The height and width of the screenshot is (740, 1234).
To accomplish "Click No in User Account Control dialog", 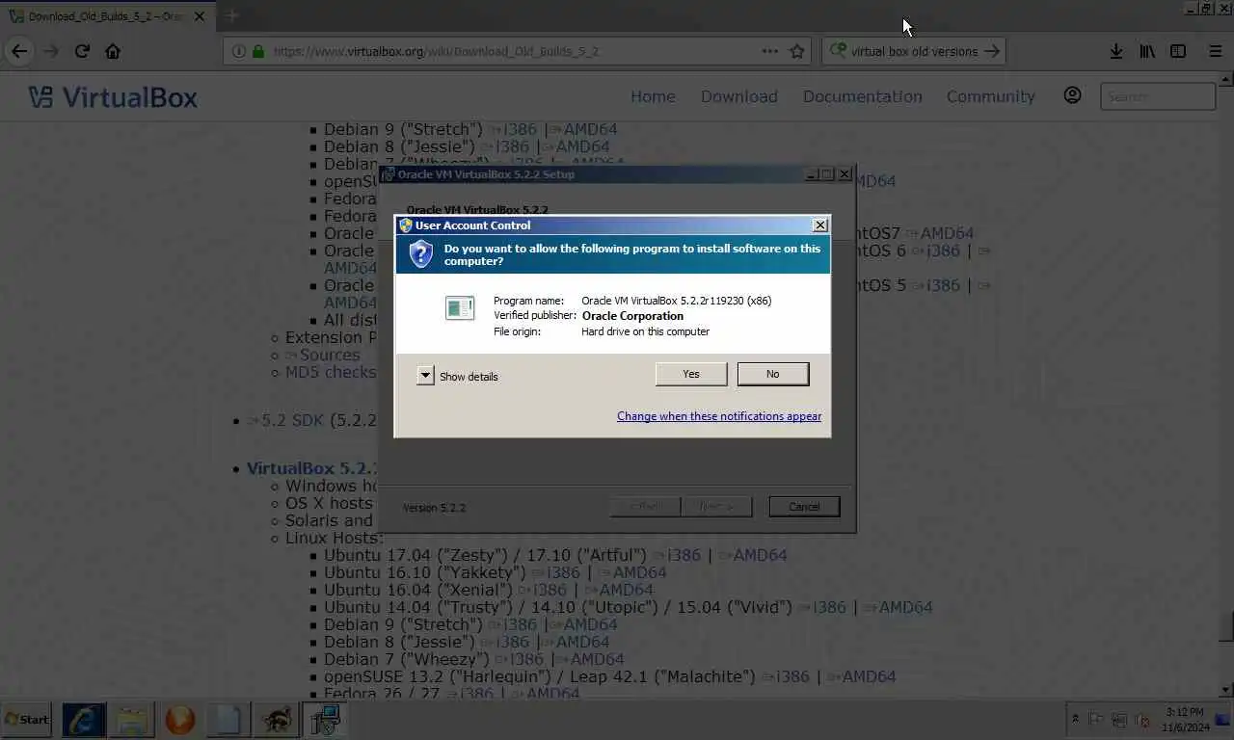I will click(773, 374).
